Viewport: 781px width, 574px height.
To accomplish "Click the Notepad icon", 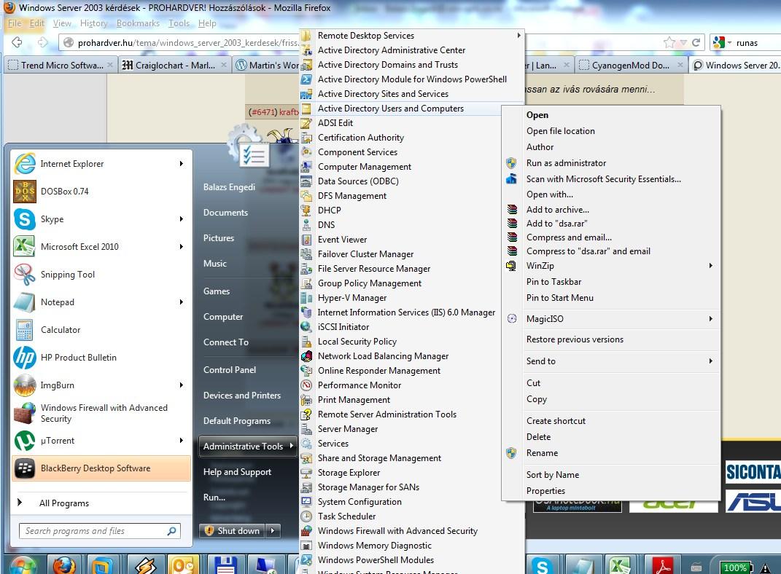I will tap(25, 302).
